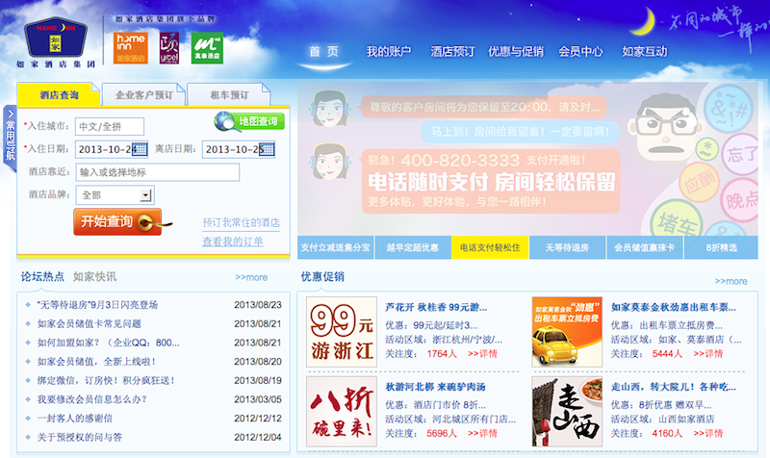Click the 99元游浙江 promo thumbnail
The image size is (770, 458).
pos(342,332)
